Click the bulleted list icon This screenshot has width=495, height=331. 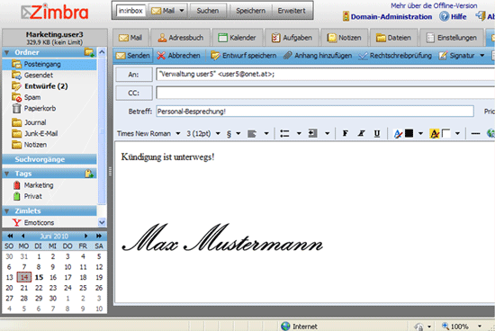click(284, 134)
